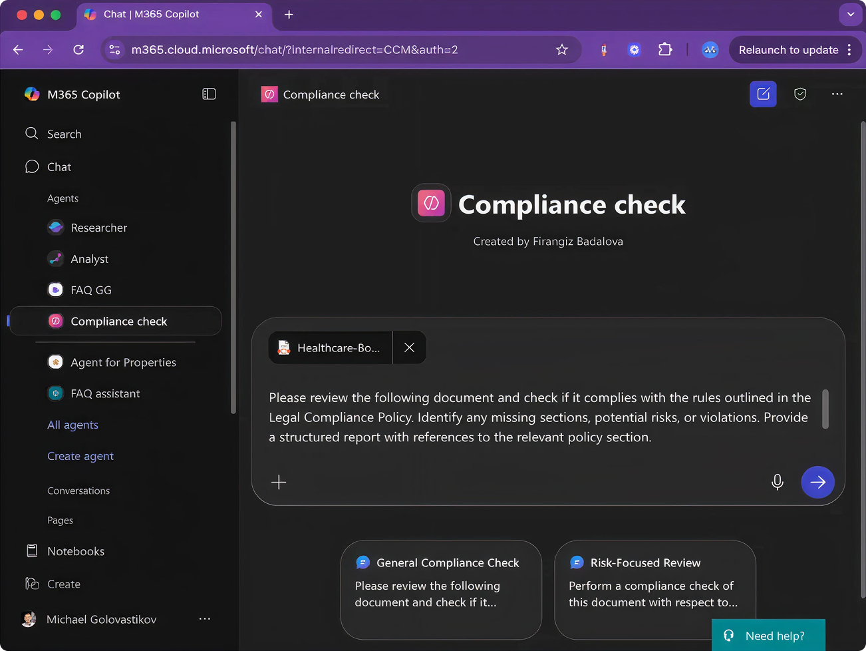Open the tab search dropdown arrow
Viewport: 866px width, 651px height.
pos(851,14)
